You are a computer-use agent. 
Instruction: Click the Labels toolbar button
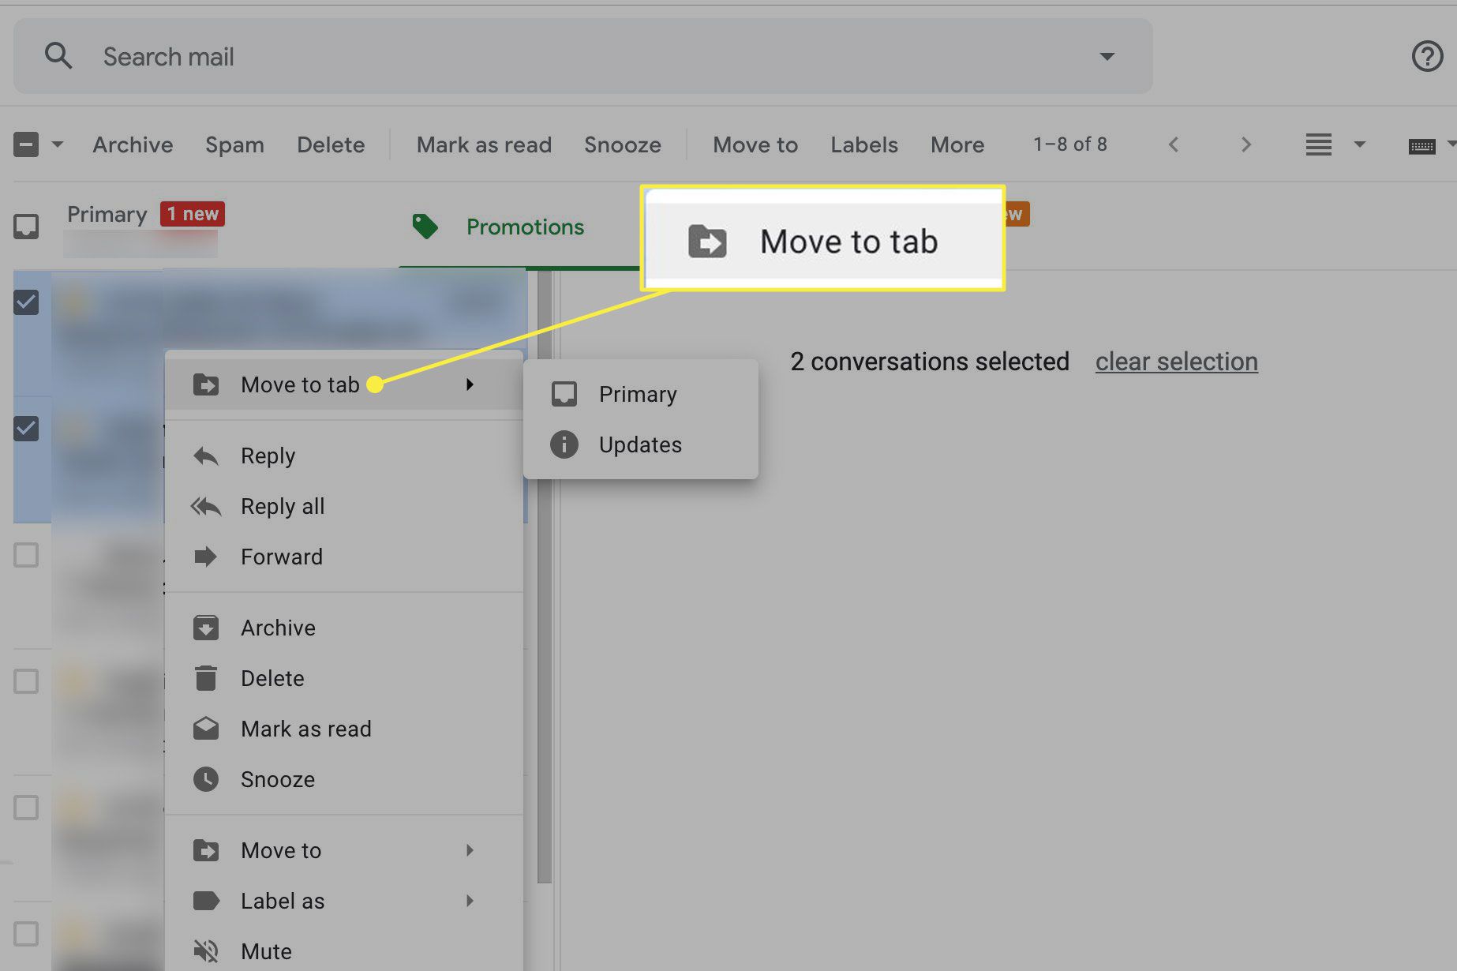click(864, 144)
